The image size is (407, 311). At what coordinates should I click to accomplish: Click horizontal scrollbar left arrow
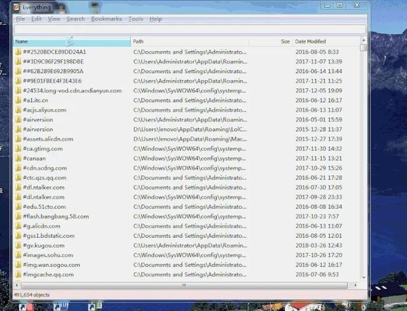(17, 286)
